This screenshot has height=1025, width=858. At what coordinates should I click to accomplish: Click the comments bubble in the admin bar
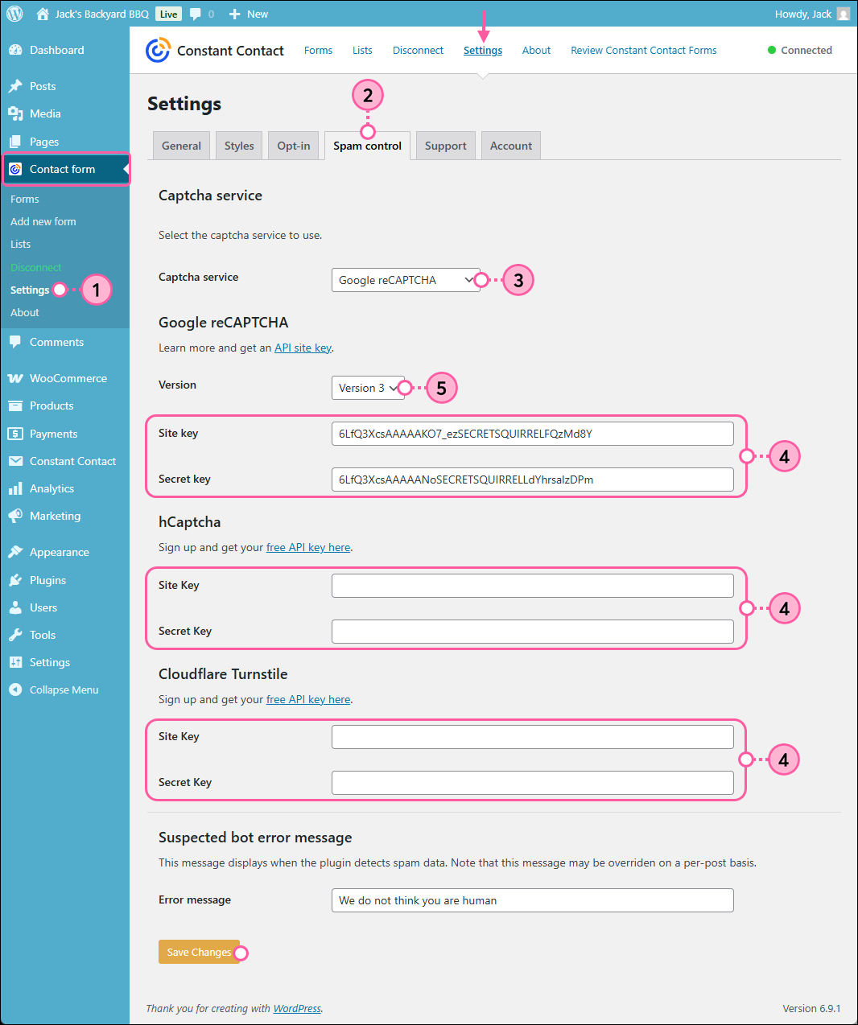(193, 13)
